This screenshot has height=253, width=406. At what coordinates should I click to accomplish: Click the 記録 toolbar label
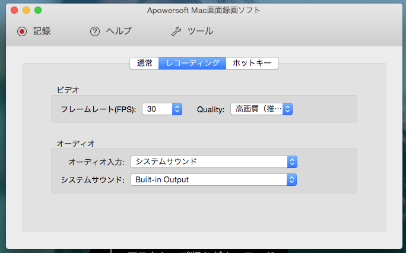(x=42, y=31)
